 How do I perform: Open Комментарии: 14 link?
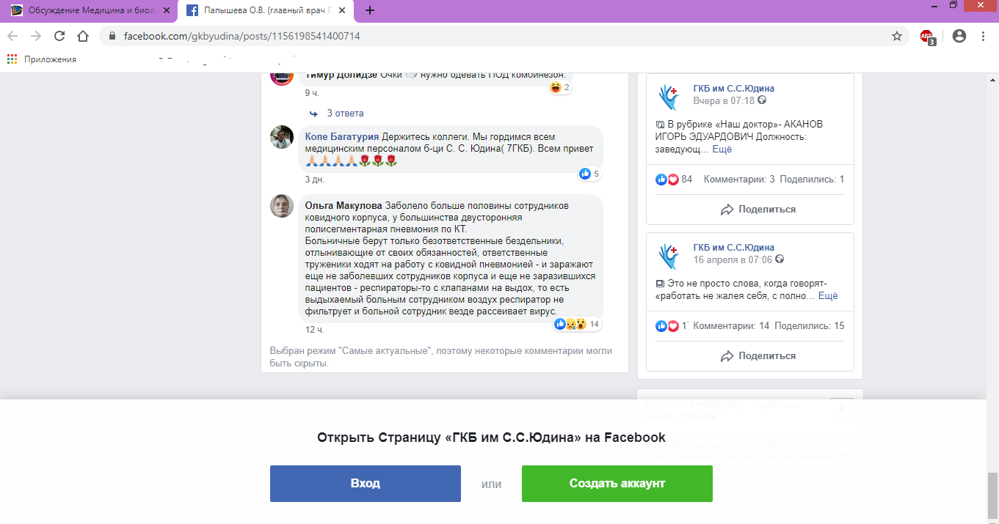pyautogui.click(x=732, y=325)
